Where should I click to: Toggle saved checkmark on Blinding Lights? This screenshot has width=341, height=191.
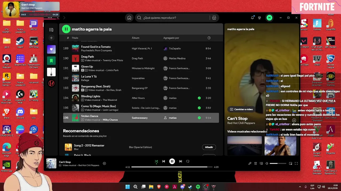click(x=199, y=98)
